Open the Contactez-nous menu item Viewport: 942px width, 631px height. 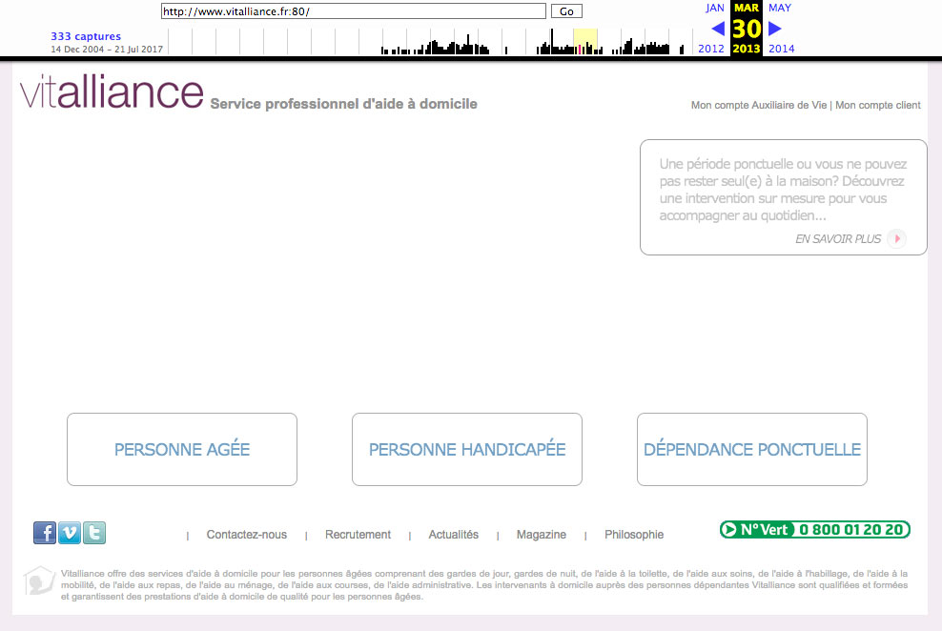pos(247,535)
